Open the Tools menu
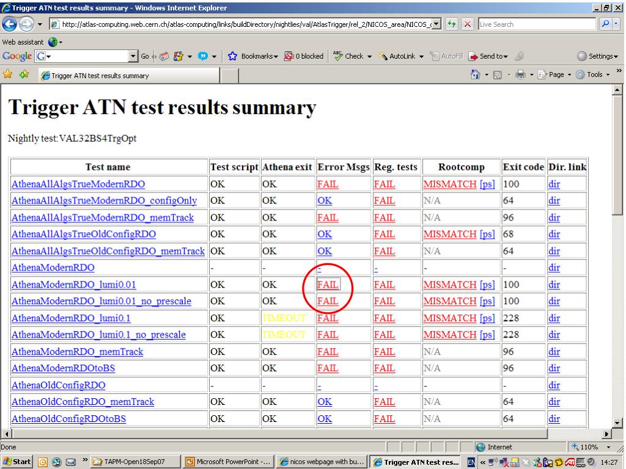Screen dimensions: 626x469 coord(593,75)
